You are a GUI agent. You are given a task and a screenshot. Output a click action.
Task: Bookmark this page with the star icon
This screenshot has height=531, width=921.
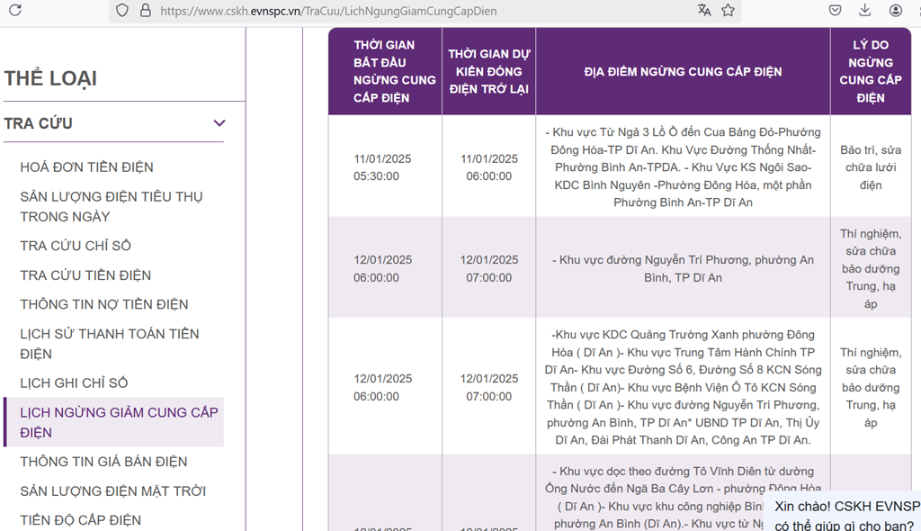click(728, 11)
